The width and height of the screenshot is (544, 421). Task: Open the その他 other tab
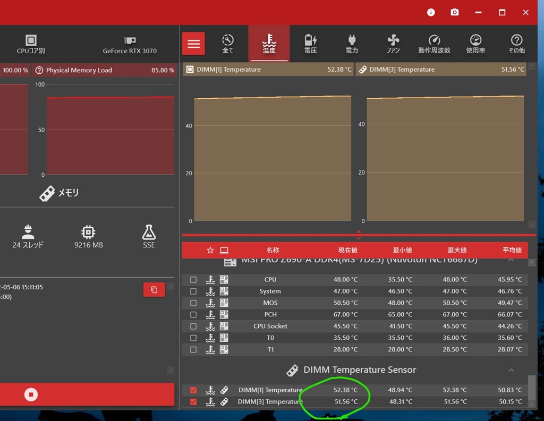pos(516,44)
